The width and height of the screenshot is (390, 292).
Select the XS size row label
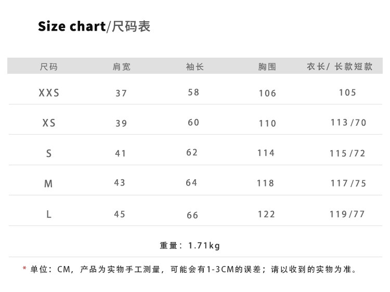(x=49, y=123)
